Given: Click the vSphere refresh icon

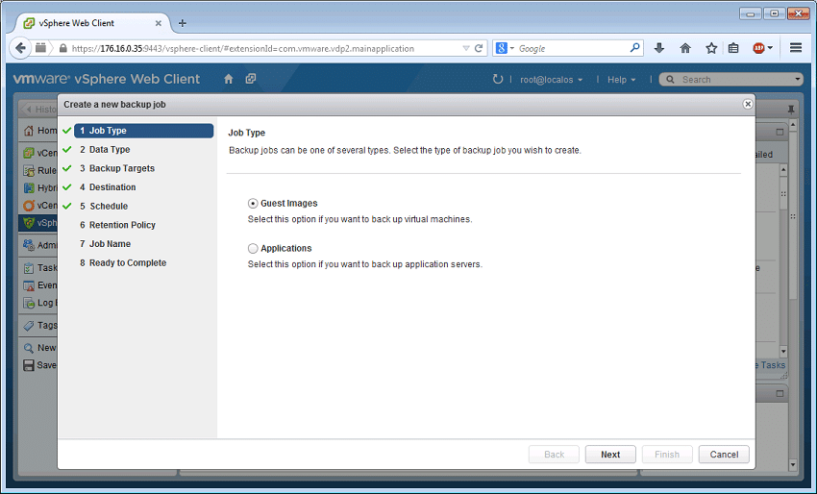Looking at the screenshot, I should (x=498, y=79).
